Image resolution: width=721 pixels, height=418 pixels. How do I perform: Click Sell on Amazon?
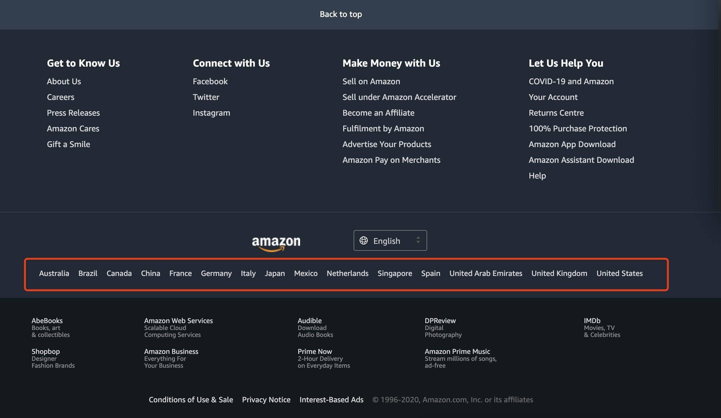pos(371,81)
